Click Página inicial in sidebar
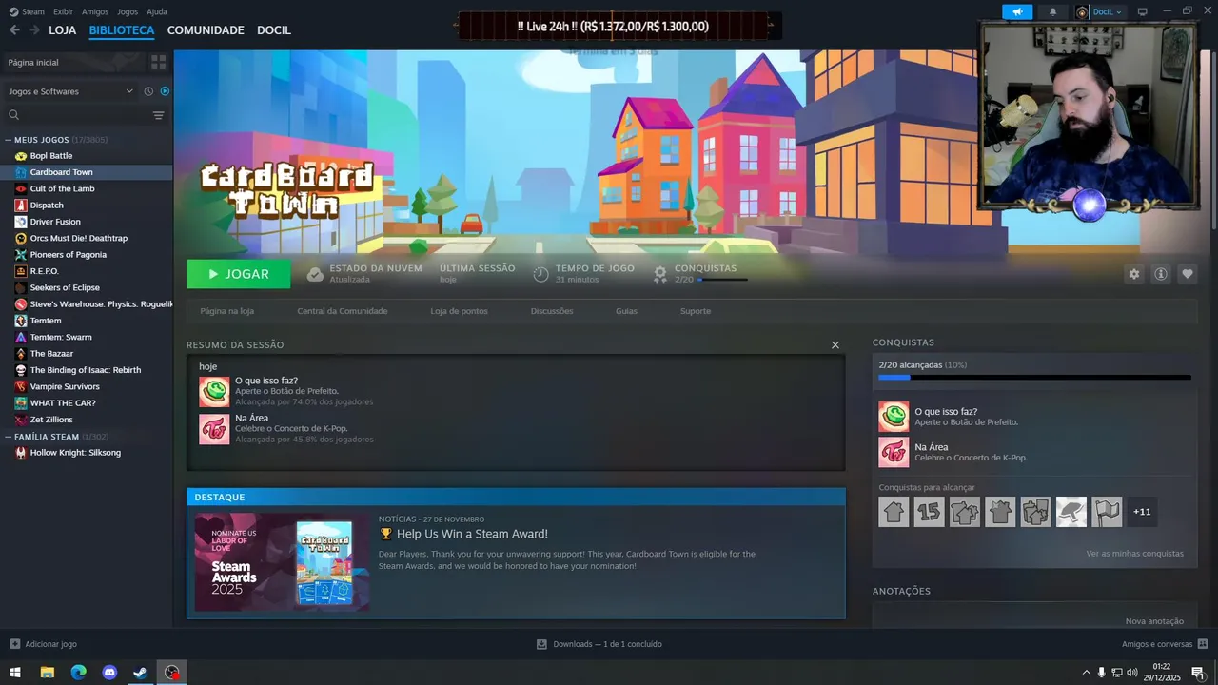 pos(72,62)
